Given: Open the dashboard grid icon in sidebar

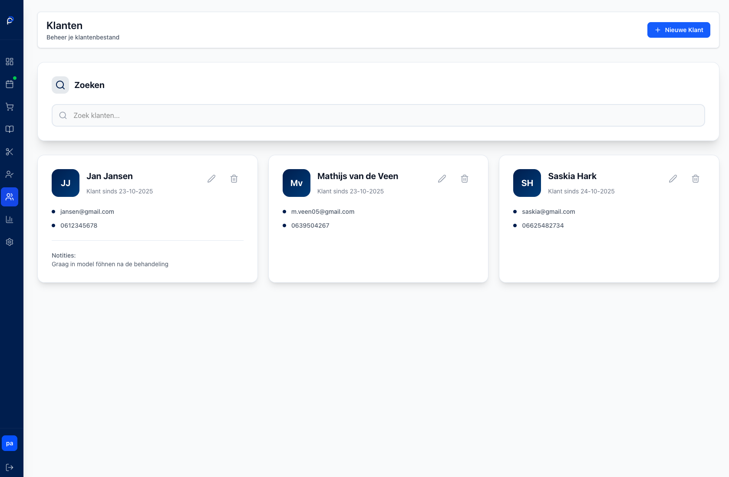Looking at the screenshot, I should tap(10, 62).
